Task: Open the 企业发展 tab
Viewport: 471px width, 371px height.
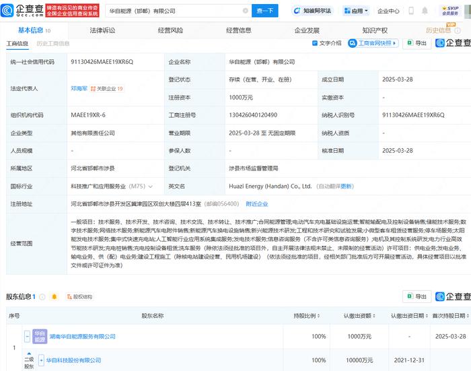Action: [x=307, y=30]
